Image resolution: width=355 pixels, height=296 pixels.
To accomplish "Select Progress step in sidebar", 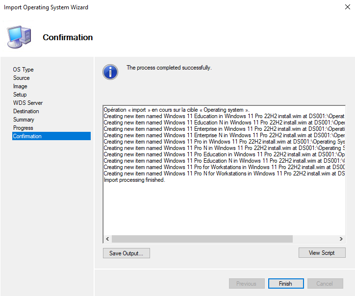I will click(x=23, y=128).
